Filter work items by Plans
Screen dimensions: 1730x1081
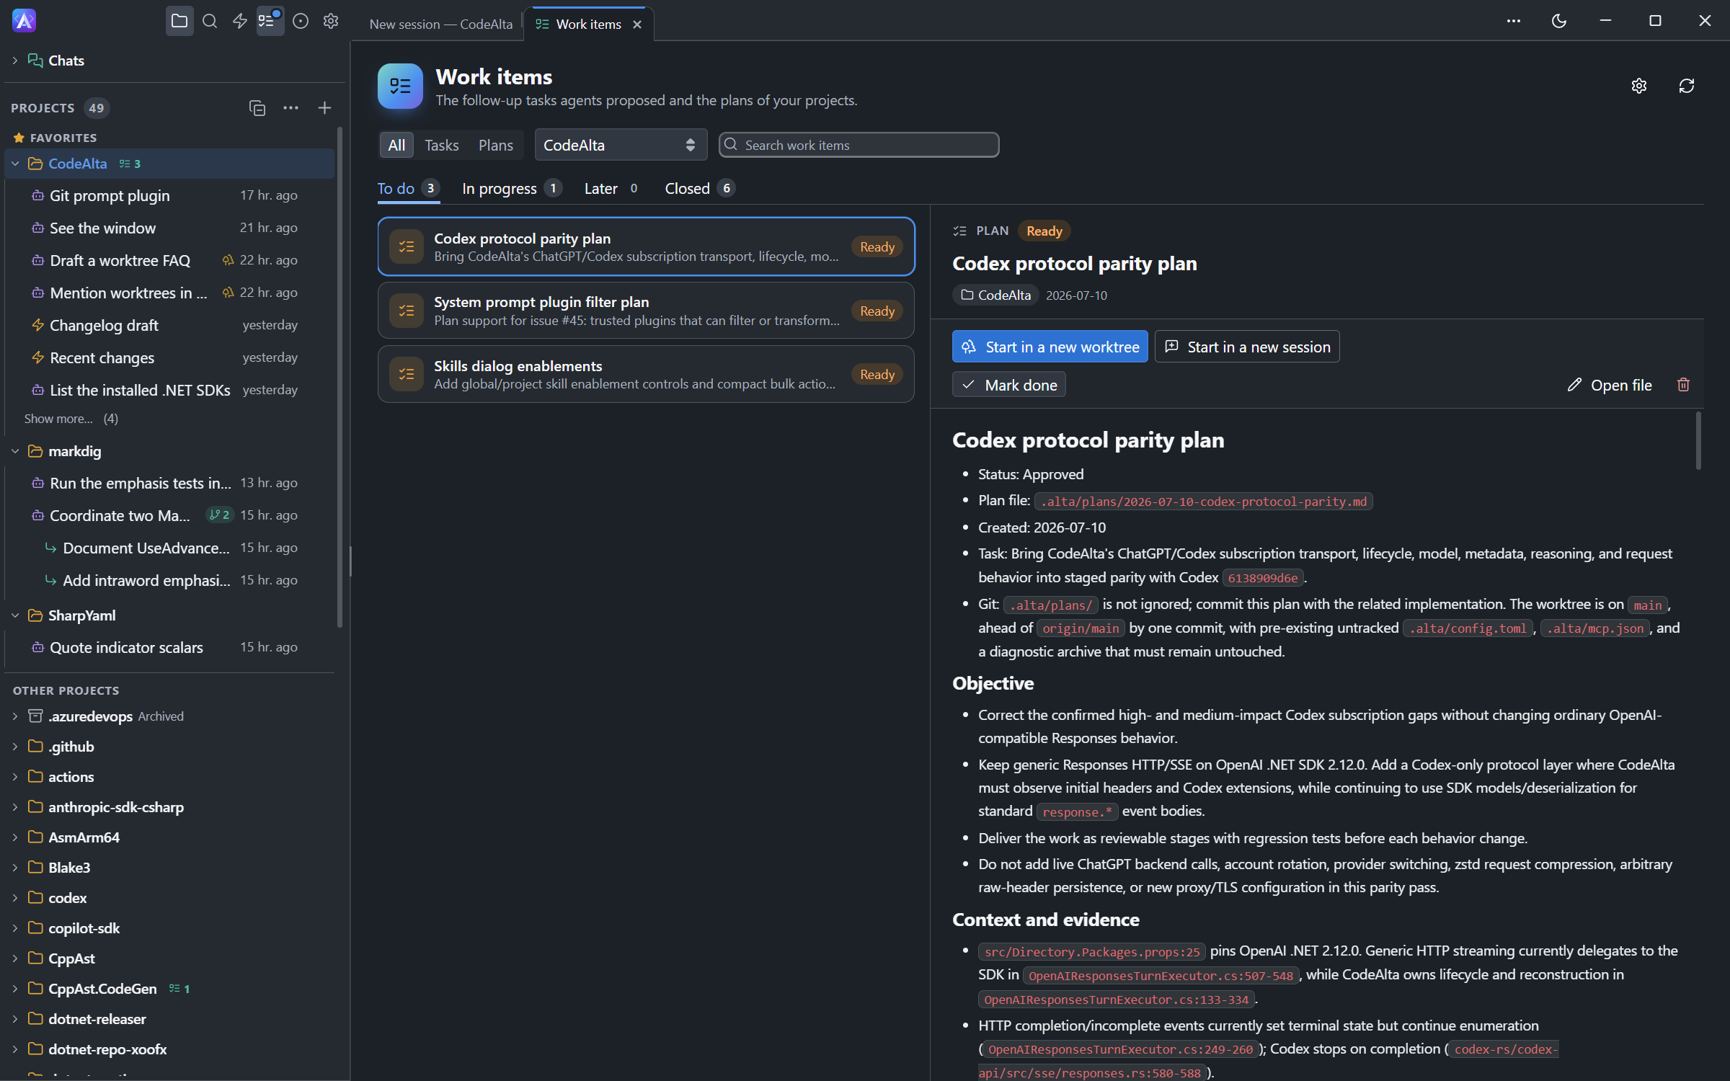pos(496,145)
